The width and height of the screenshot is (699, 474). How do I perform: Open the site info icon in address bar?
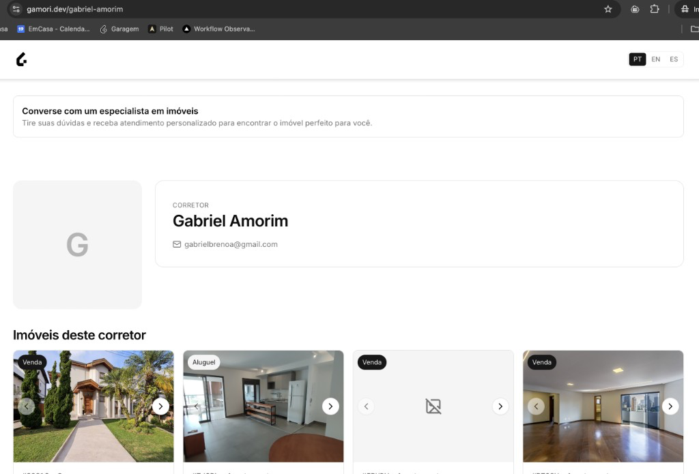coord(16,9)
